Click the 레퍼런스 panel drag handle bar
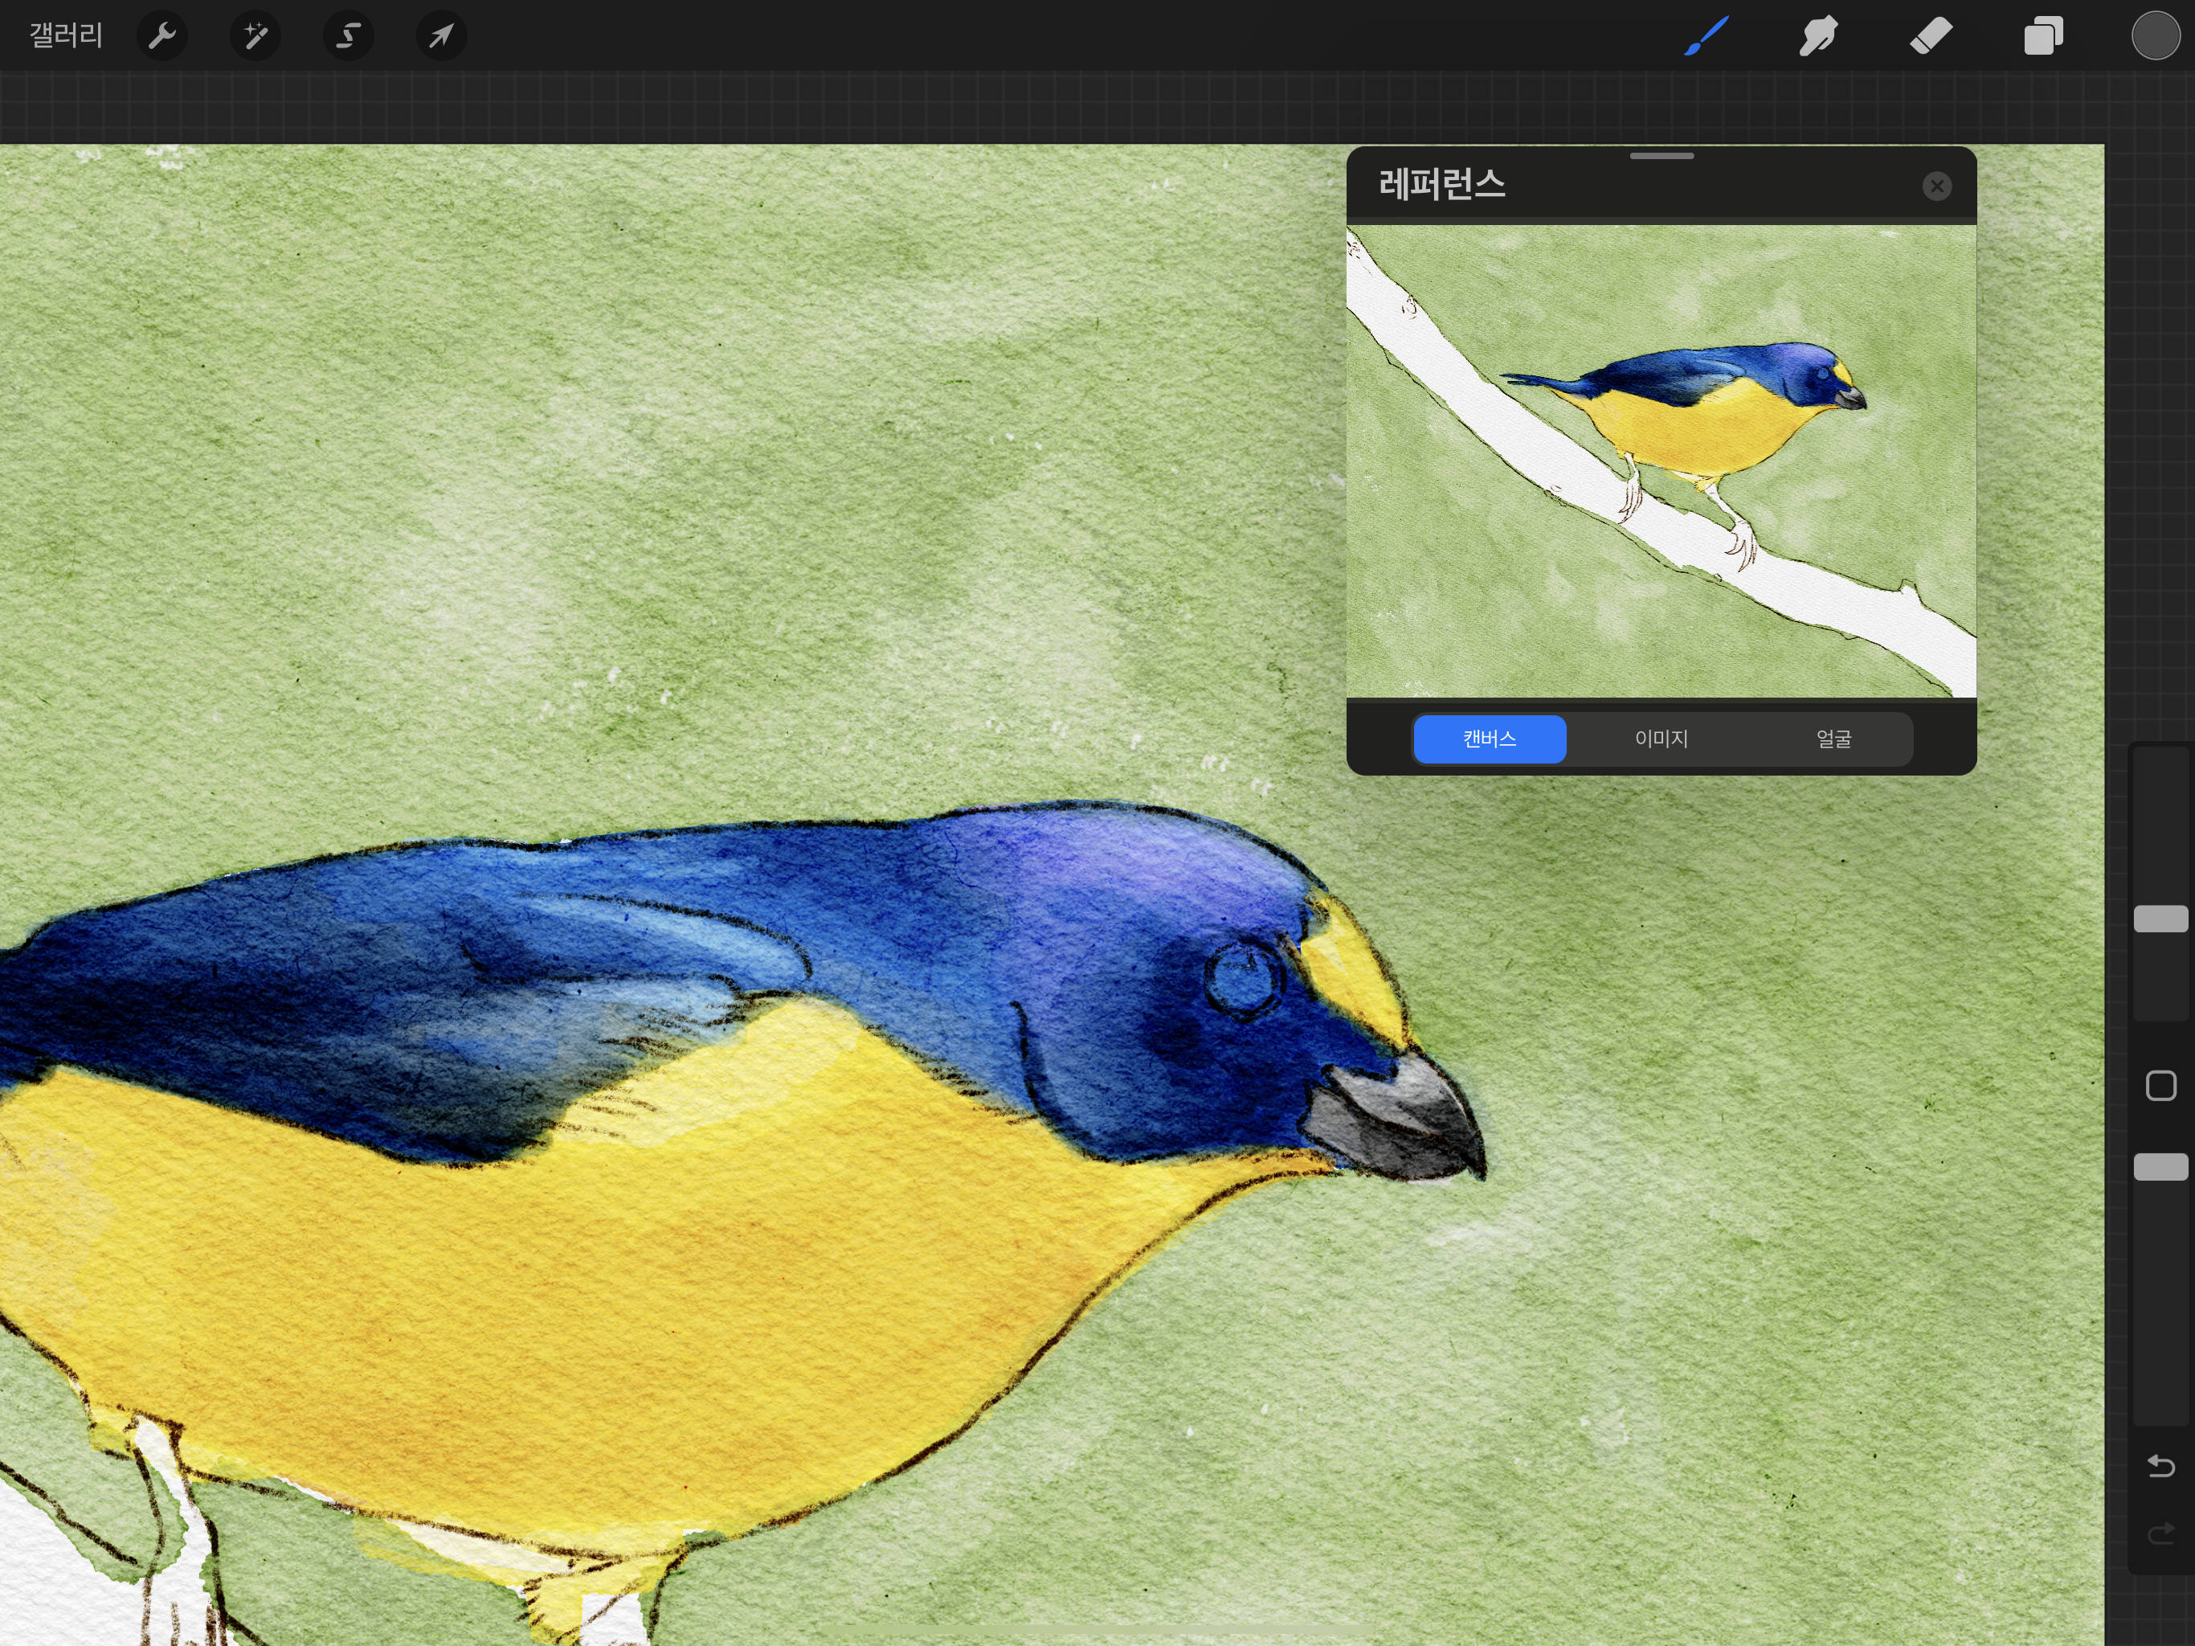This screenshot has width=2195, height=1646. pyautogui.click(x=1662, y=156)
